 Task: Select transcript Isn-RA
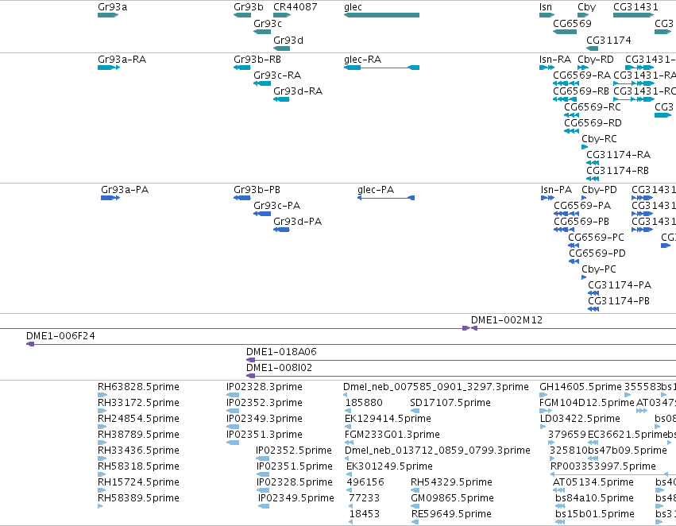[547, 68]
